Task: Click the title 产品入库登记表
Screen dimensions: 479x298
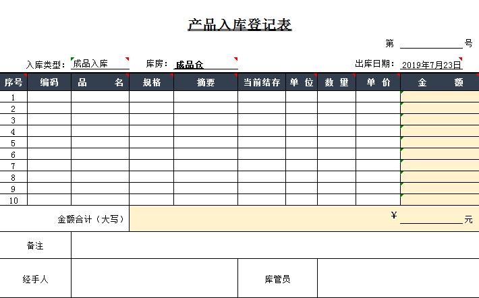Action: [x=239, y=26]
